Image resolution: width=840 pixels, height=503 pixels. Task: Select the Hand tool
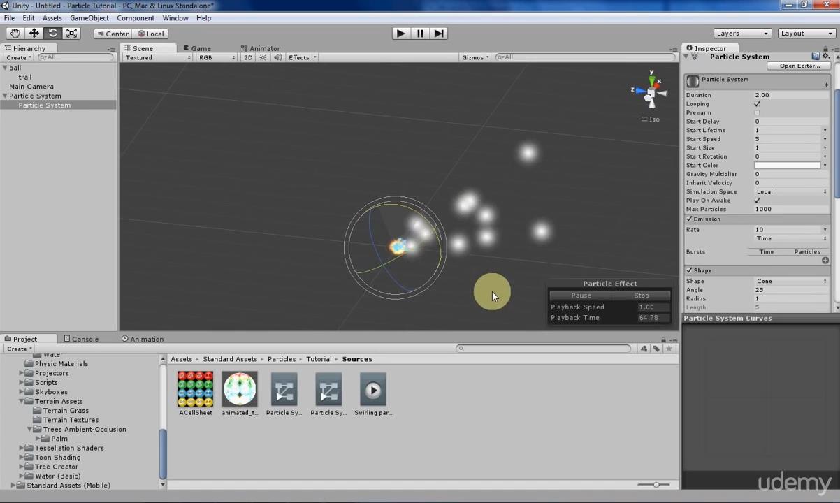(15, 34)
